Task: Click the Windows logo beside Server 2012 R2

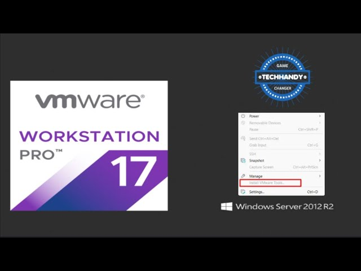Action: 227,207
